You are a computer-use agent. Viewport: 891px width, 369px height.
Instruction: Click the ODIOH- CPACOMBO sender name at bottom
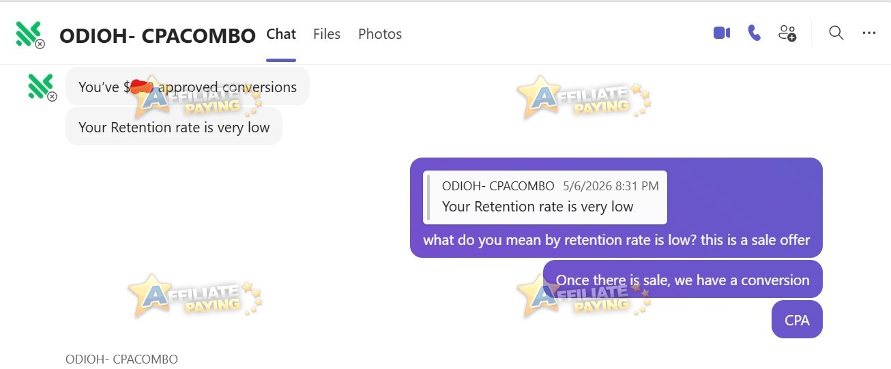click(x=121, y=359)
